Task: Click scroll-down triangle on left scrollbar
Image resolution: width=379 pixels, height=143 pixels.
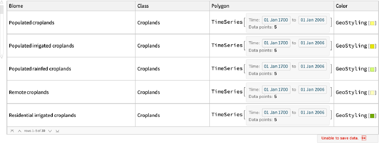Action: 1,57
